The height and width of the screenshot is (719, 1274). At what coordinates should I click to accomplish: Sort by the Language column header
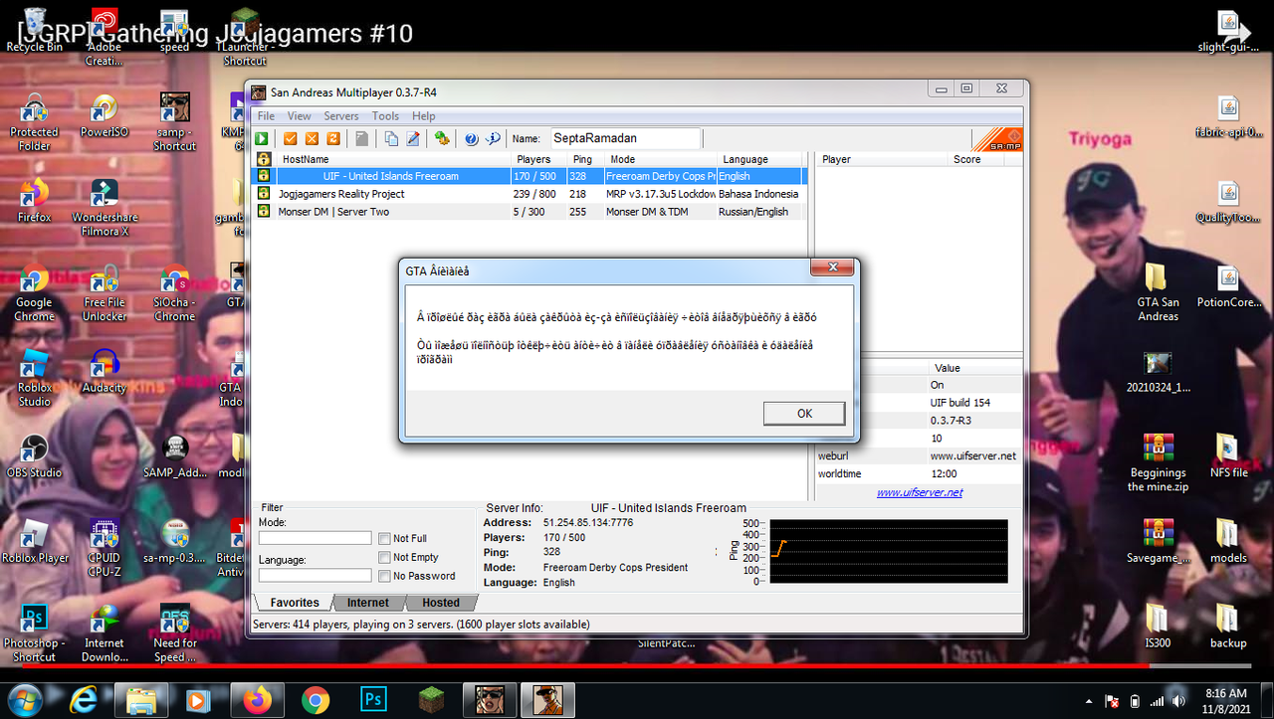760,159
